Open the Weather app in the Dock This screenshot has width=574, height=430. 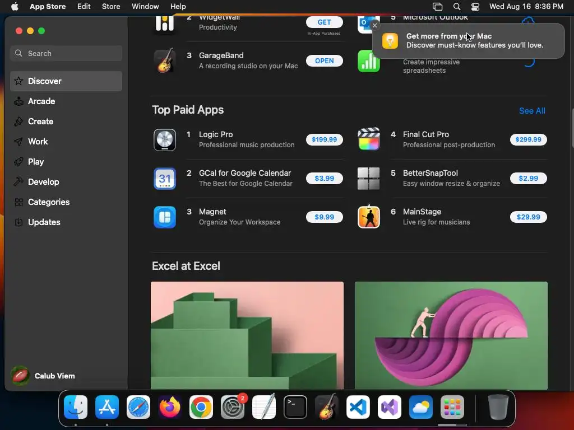[x=421, y=407]
